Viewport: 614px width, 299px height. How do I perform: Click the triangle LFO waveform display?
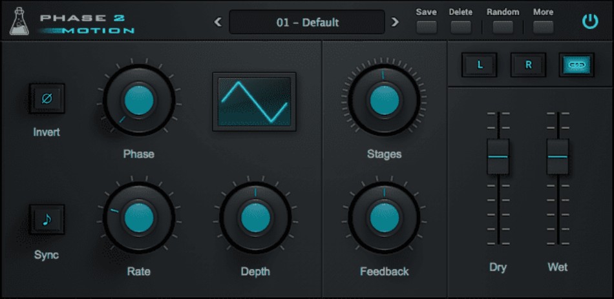click(x=255, y=102)
